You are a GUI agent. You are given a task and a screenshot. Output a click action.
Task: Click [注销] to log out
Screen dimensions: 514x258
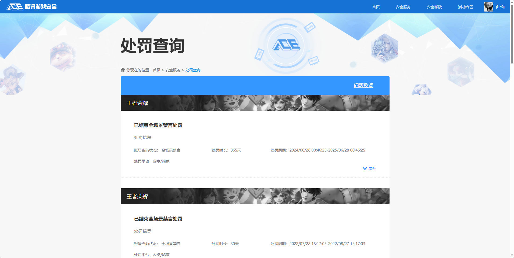(x=500, y=7)
